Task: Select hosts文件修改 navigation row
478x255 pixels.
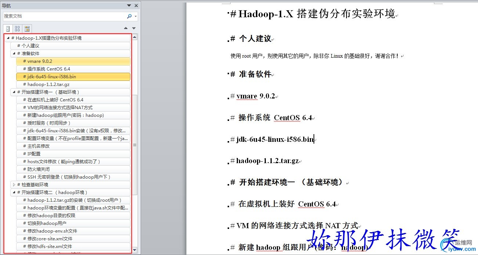Action: click(x=73, y=161)
